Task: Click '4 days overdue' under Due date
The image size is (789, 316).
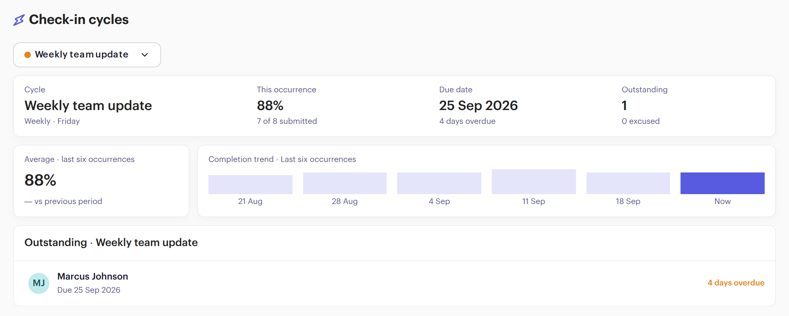Action: point(467,121)
